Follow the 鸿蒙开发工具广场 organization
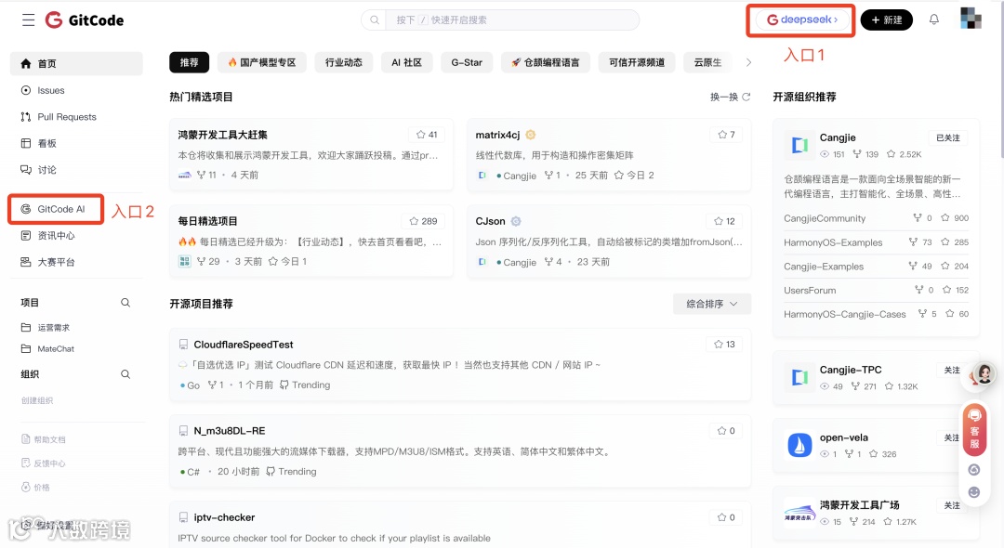The width and height of the screenshot is (1004, 548). point(952,505)
